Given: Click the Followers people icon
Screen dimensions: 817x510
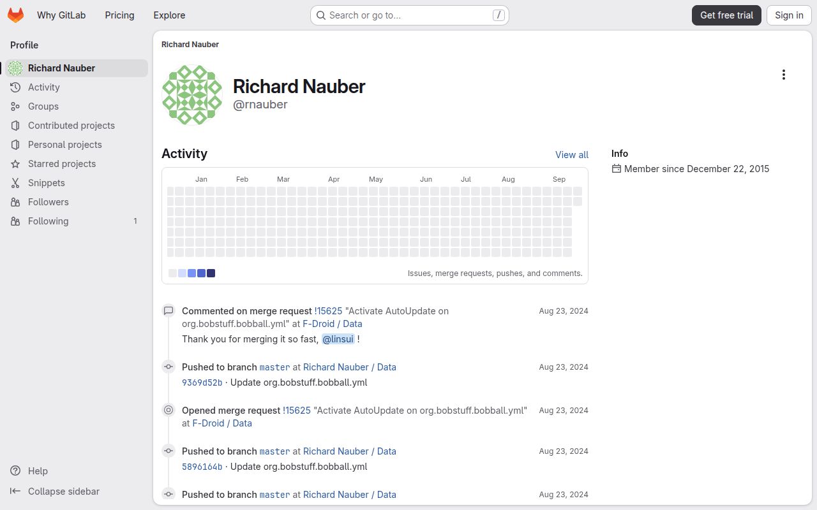Looking at the screenshot, I should 15,202.
